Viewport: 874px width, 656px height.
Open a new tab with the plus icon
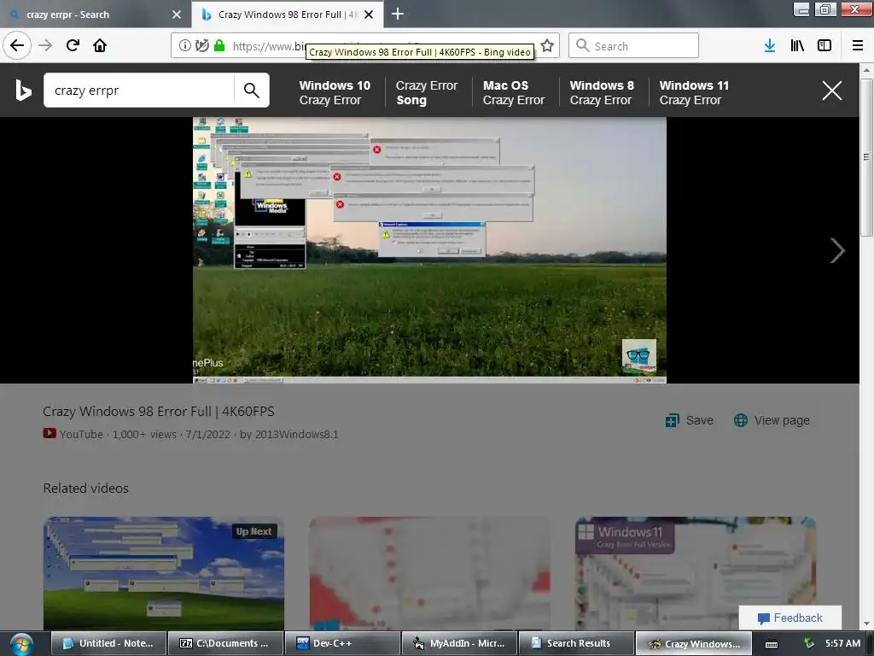click(398, 14)
